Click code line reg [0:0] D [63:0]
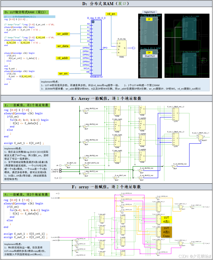This screenshot has height=260, width=213. pos(16,19)
